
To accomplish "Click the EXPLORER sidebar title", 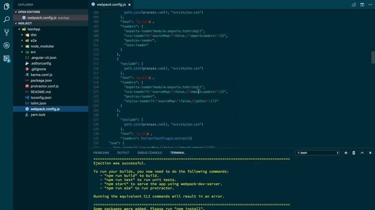I will tap(25, 5).
